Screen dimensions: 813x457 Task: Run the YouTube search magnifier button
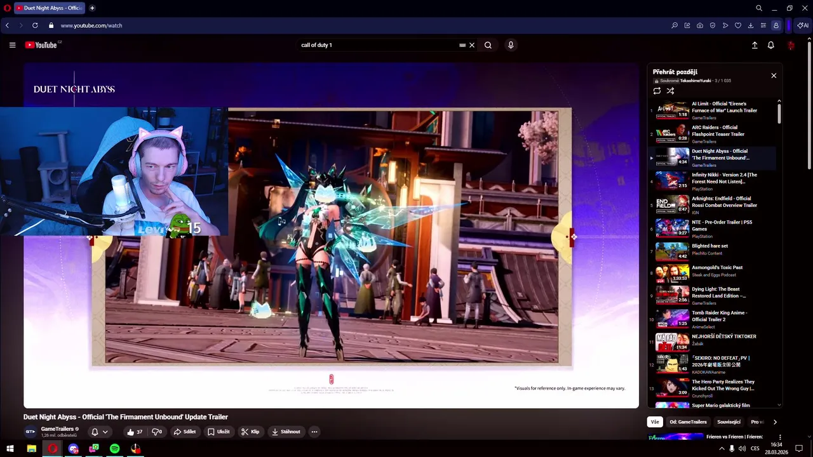[x=488, y=45]
